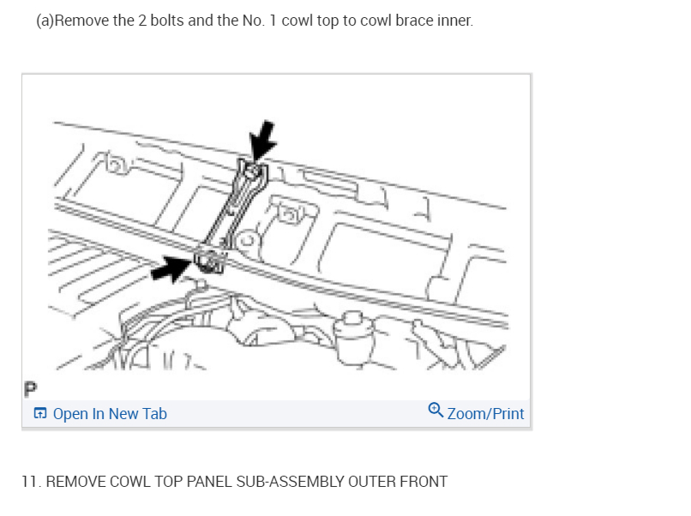Image resolution: width=691 pixels, height=516 pixels.
Task: Click the step (a) instruction text
Action: coord(255,21)
